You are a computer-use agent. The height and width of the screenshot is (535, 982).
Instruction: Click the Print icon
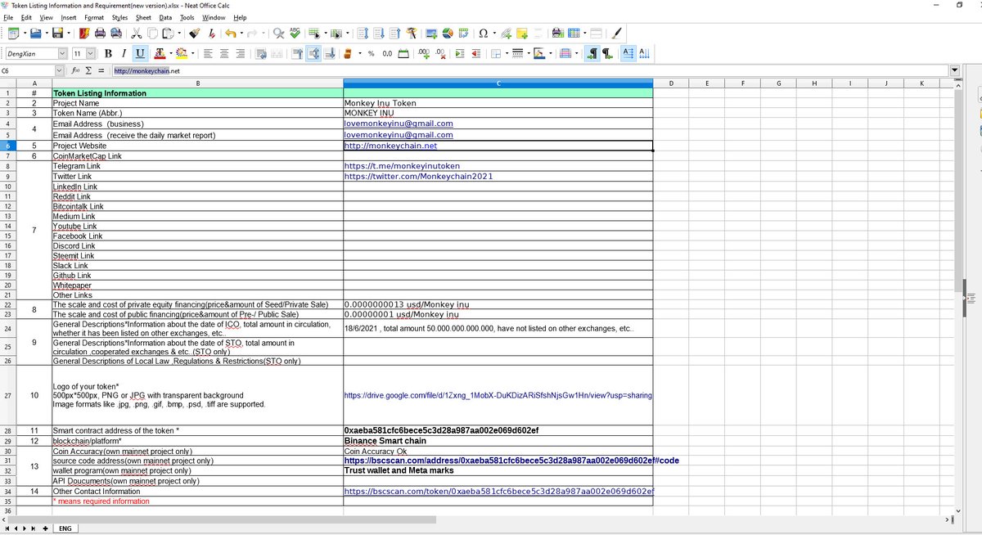click(x=100, y=34)
